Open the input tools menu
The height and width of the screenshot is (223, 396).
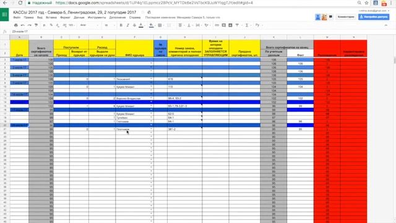[258, 25]
